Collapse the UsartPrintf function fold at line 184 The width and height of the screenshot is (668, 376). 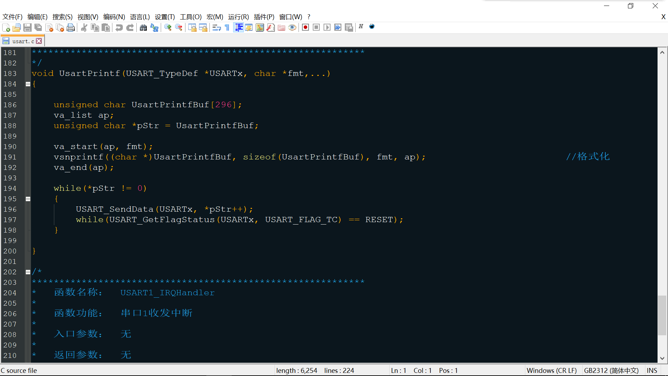(x=28, y=84)
